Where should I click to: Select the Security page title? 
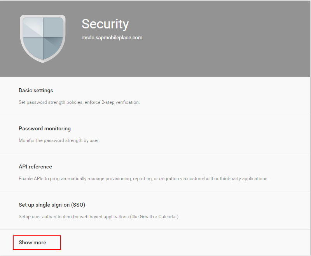(x=105, y=24)
